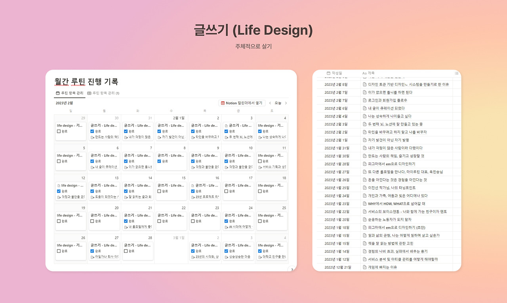Open the '서비스 분석 및 아티클 관리를 어떻게 해야할까' row
The image size is (507, 303).
[x=403, y=259]
